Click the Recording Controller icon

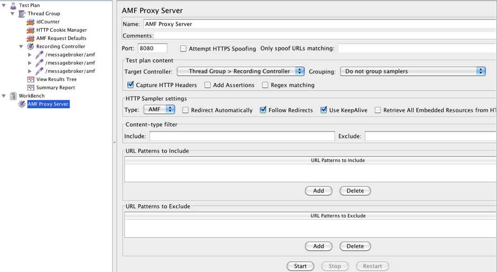click(x=31, y=46)
